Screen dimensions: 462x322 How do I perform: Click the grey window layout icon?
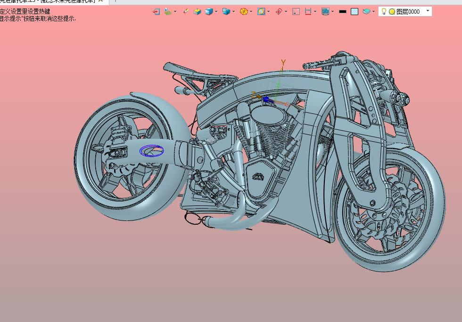pyautogui.click(x=296, y=11)
